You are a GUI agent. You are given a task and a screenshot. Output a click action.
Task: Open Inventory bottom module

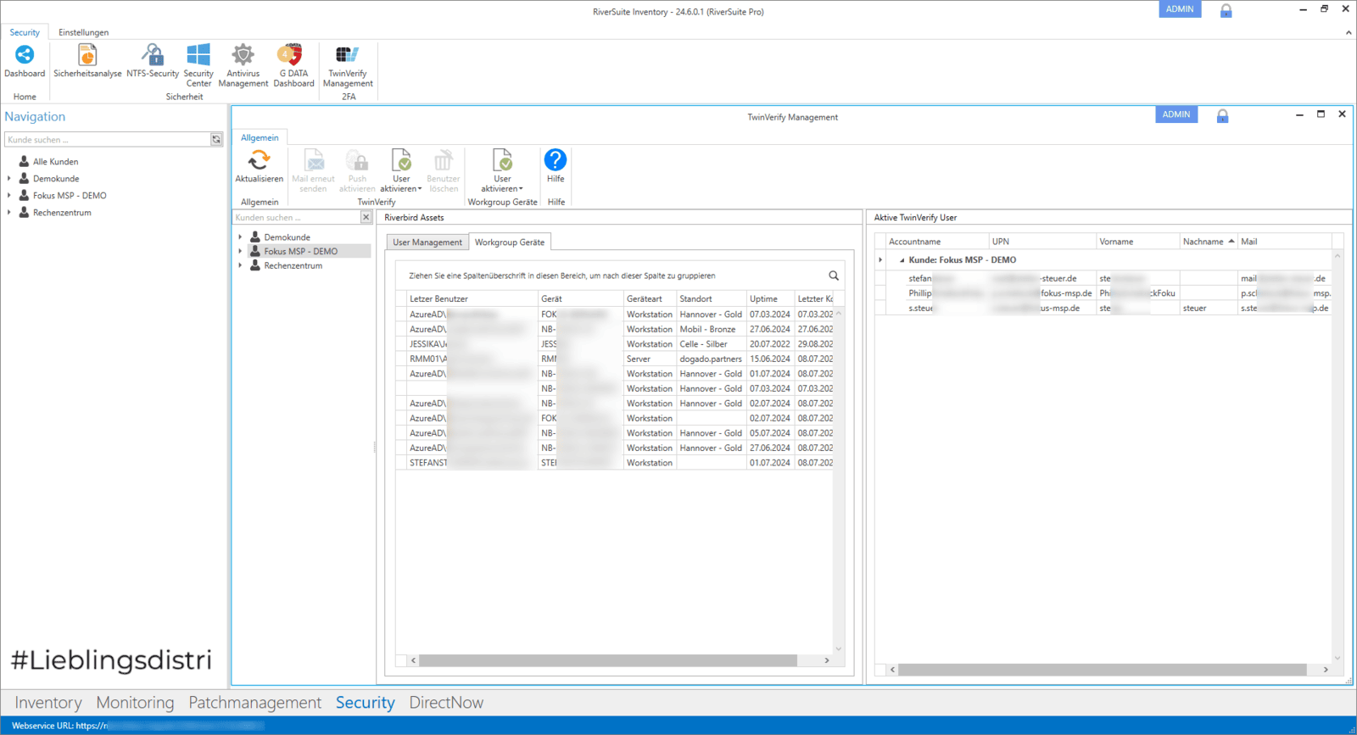(x=48, y=703)
